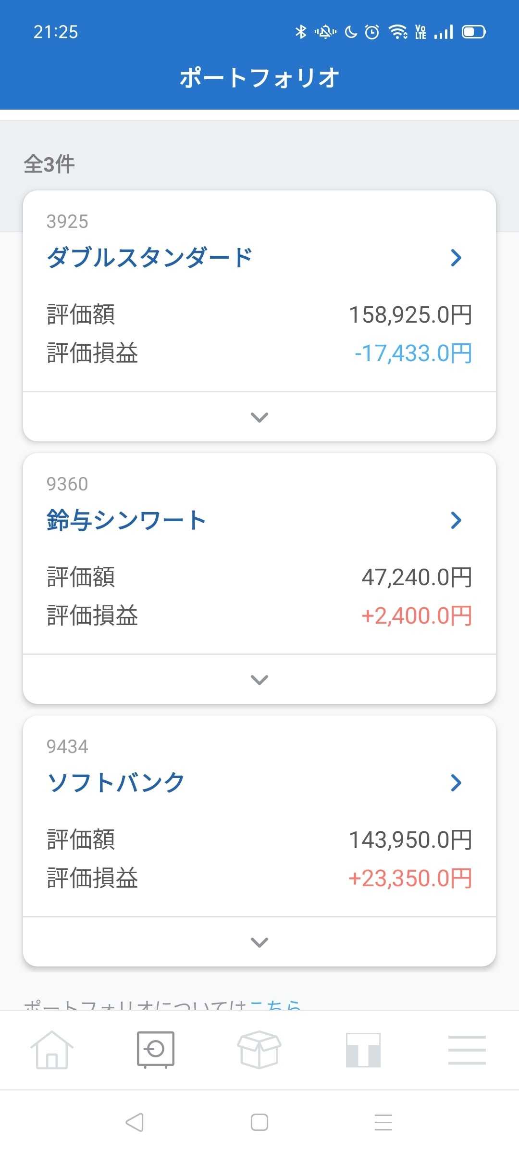This screenshot has width=519, height=1154.
Task: Open ダブルスタンダード stock detail arrow
Action: pos(456,258)
